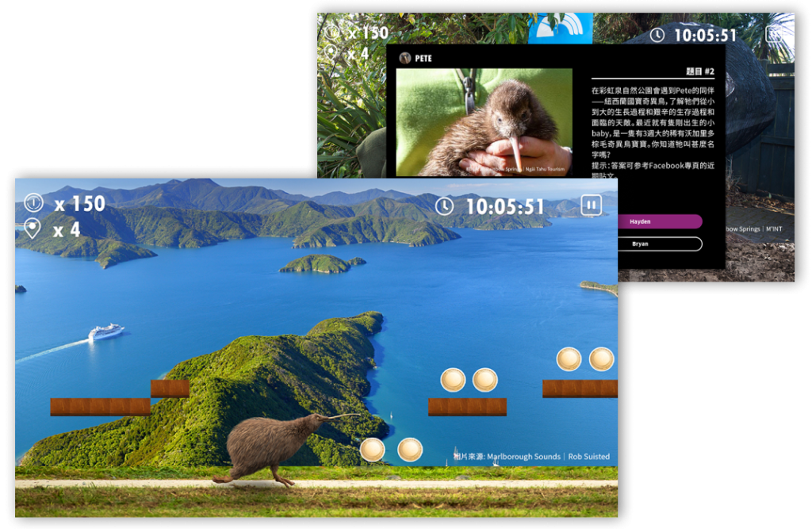812x529 pixels.
Task: Click the location pin icon beside x 4 in runner game
Action: click(x=33, y=230)
